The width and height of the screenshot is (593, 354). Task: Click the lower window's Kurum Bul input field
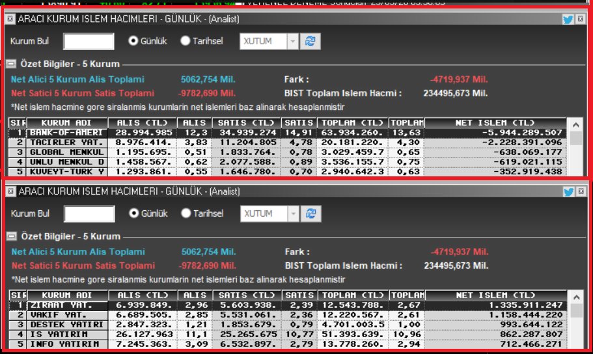(89, 213)
